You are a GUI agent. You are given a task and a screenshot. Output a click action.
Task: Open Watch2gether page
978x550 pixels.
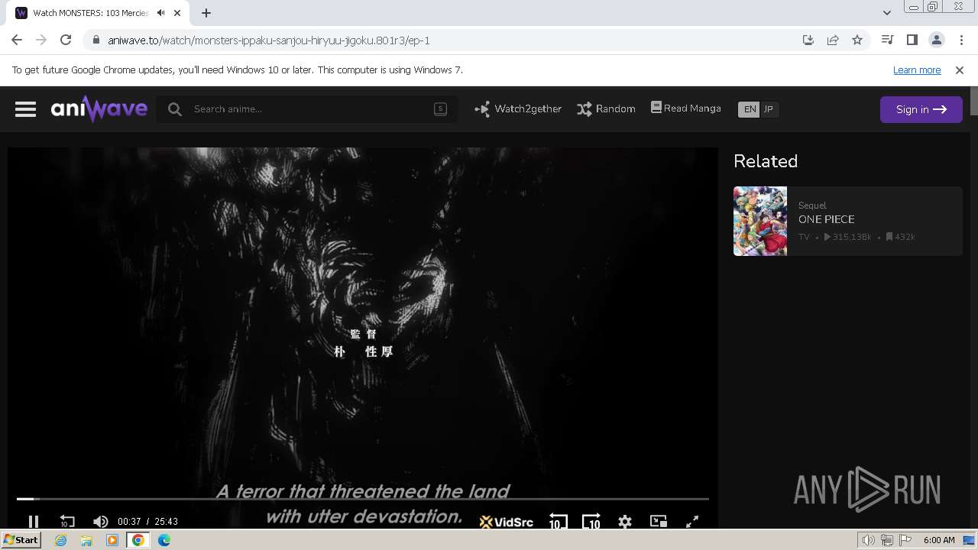(518, 109)
